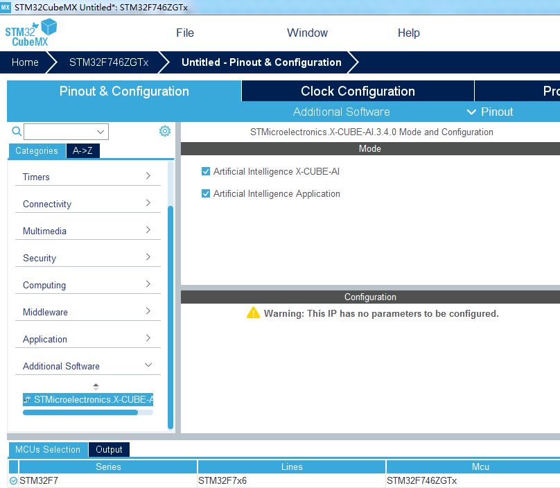Viewport: 560px width, 488px height.
Task: Select STMicroelectronics.X-CUBE-AI tree entry
Action: click(88, 399)
